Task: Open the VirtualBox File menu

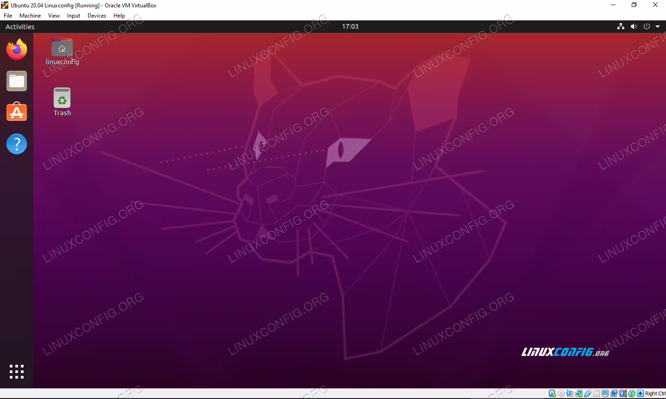Action: point(8,15)
